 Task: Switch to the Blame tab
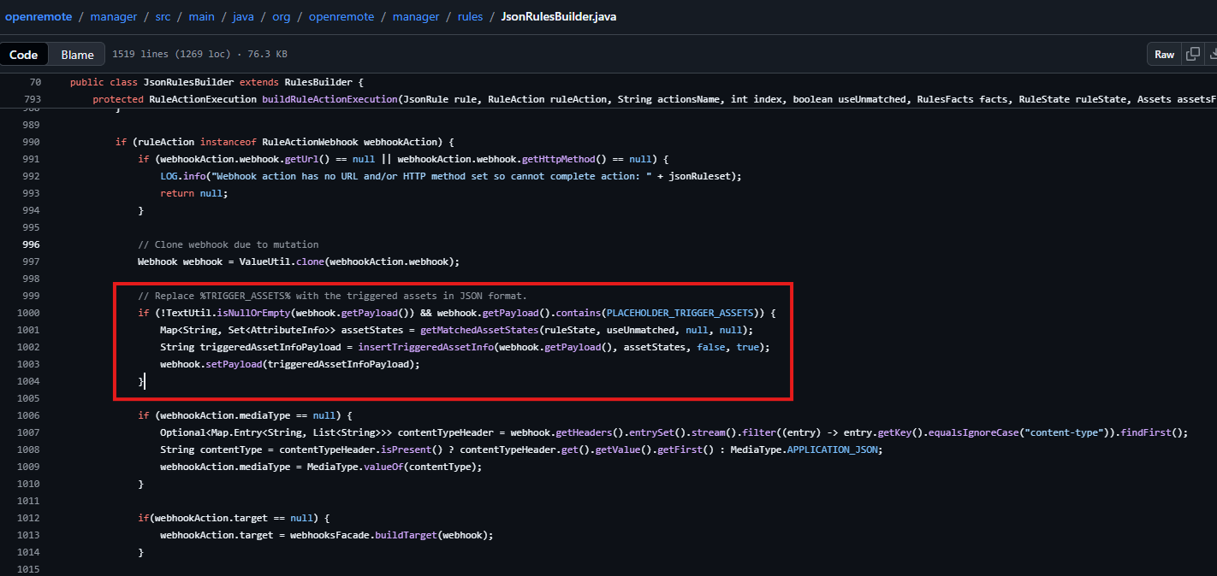click(x=77, y=55)
